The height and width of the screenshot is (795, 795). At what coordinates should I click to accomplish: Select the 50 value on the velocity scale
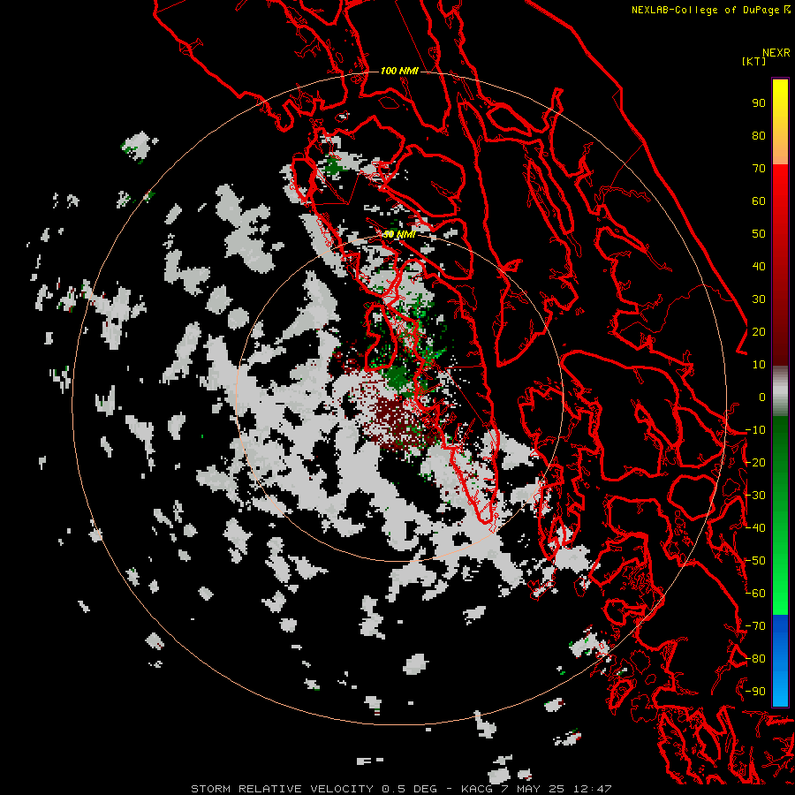759,234
